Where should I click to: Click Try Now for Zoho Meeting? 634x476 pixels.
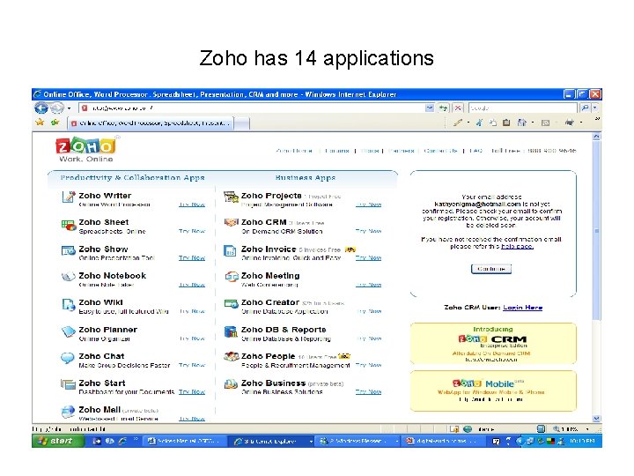(368, 285)
